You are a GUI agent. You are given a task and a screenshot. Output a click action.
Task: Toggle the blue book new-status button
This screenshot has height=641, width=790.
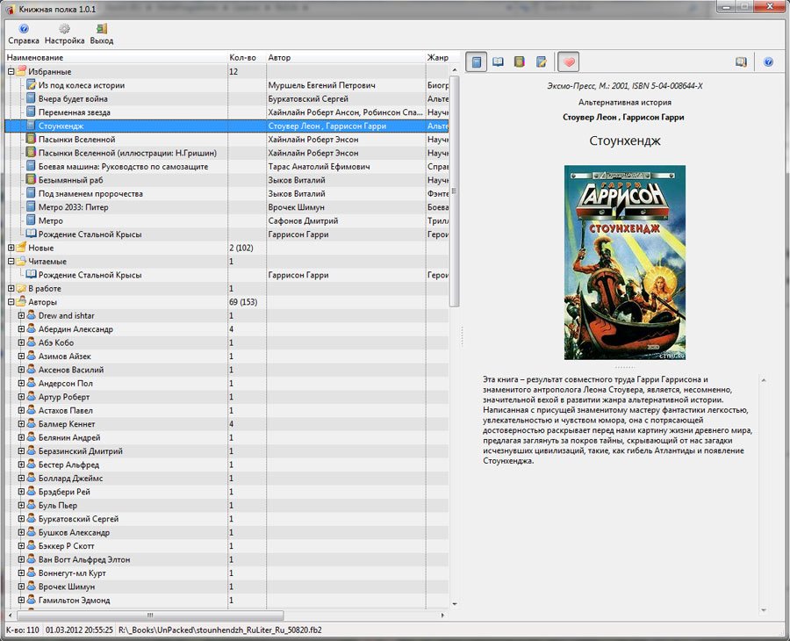click(x=476, y=62)
